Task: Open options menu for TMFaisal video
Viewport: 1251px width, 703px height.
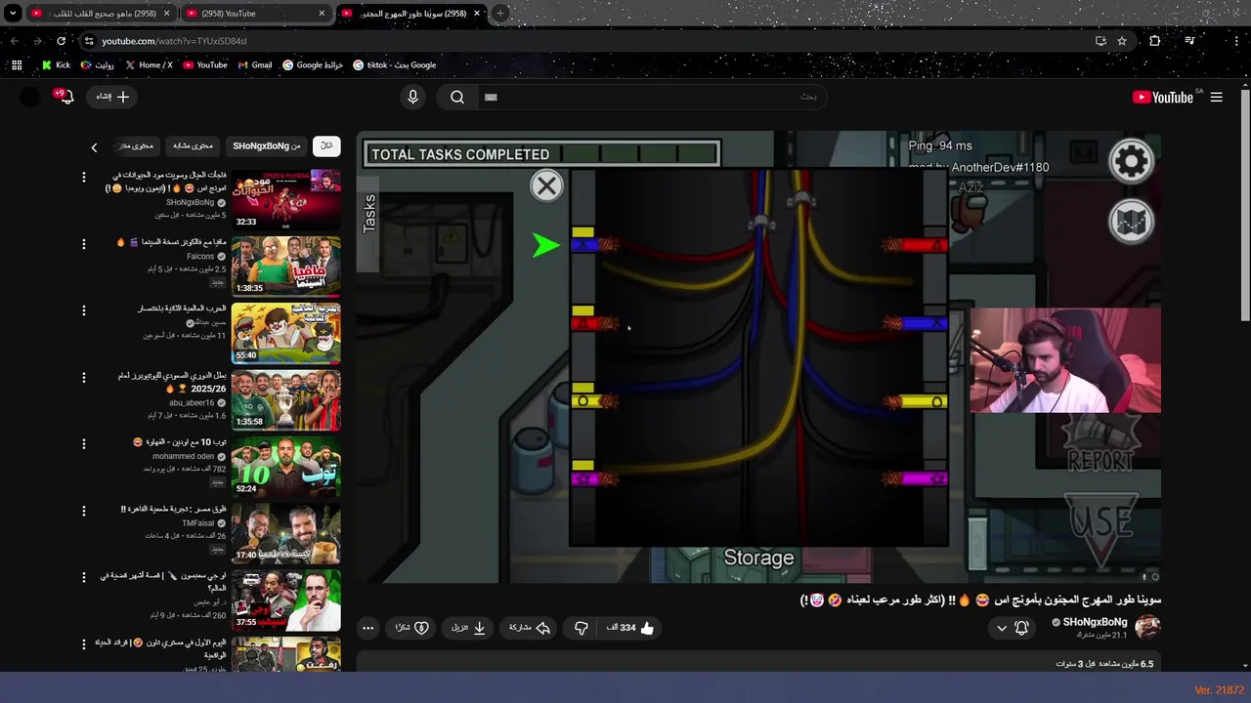Action: pyautogui.click(x=83, y=511)
